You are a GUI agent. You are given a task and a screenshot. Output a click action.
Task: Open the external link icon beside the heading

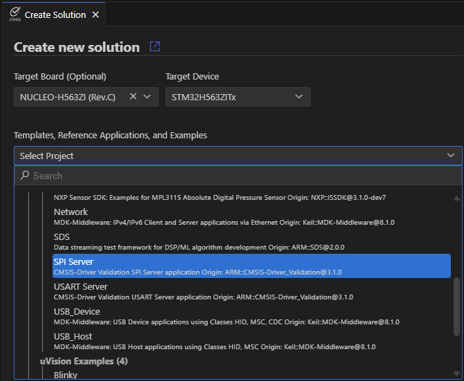(x=155, y=46)
